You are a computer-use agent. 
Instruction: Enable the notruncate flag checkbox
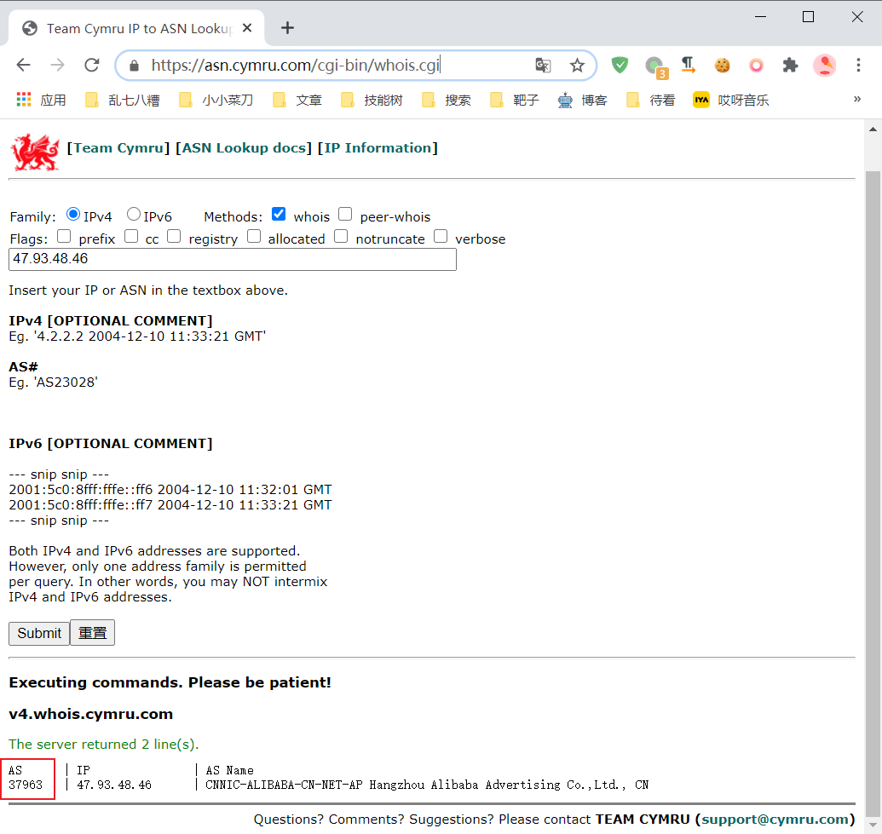341,236
